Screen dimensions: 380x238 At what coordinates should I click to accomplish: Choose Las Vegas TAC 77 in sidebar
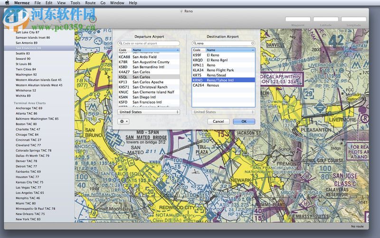point(28,188)
